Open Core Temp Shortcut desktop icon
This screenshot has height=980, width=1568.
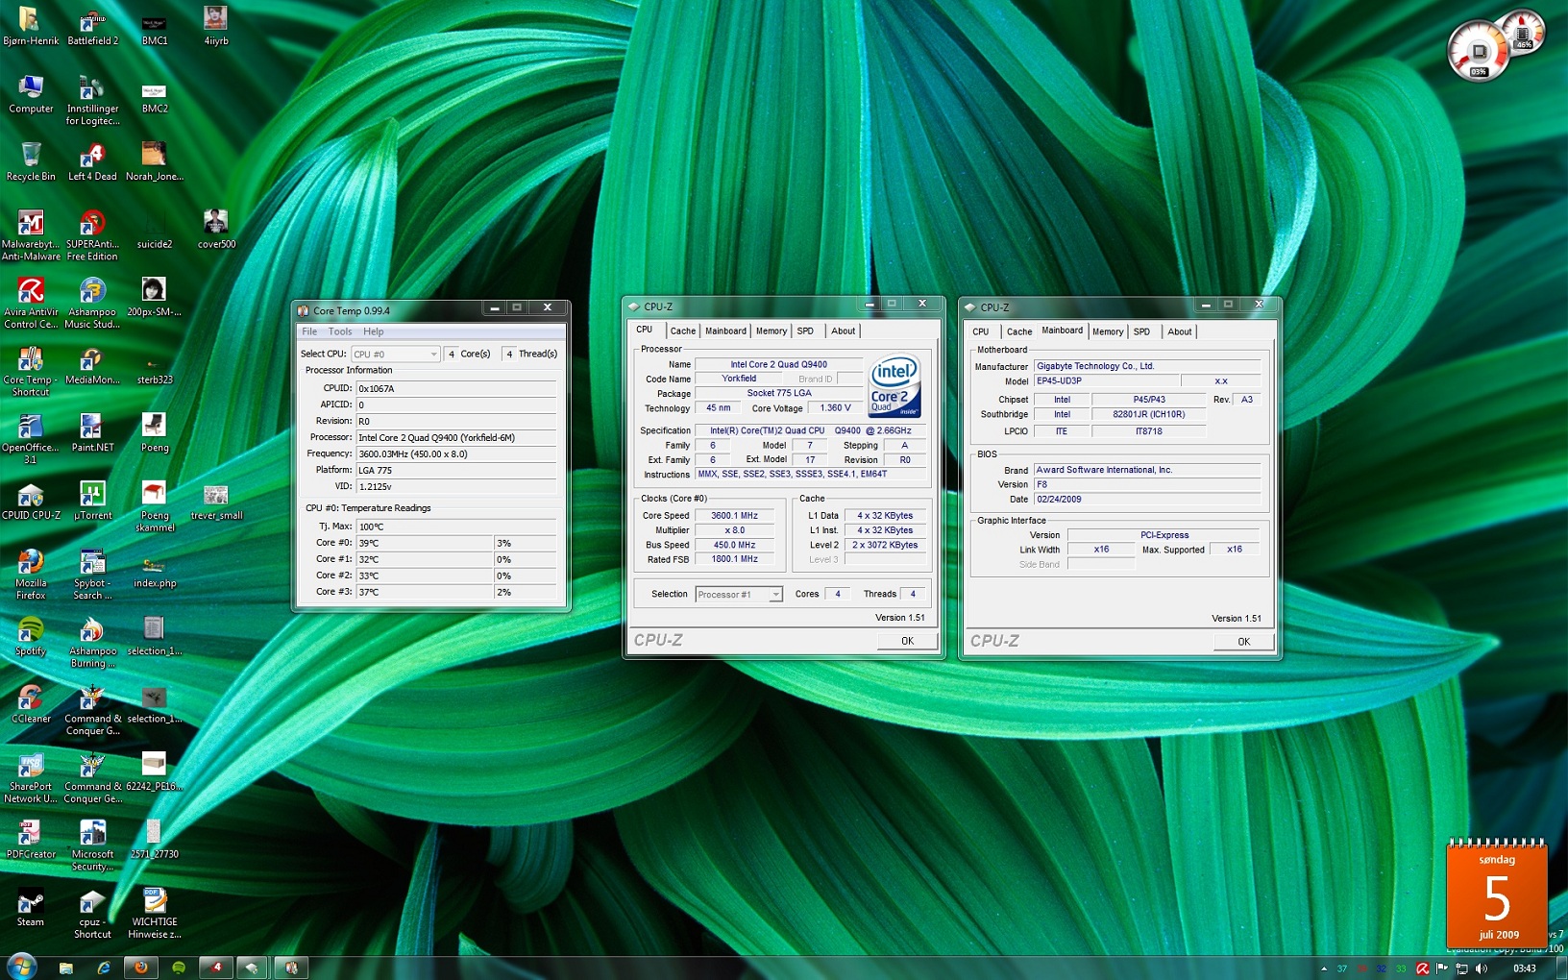[31, 372]
